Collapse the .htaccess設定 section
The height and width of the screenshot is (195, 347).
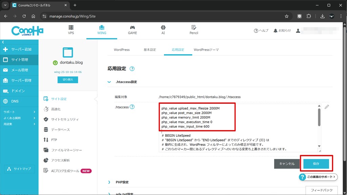[x=109, y=82]
